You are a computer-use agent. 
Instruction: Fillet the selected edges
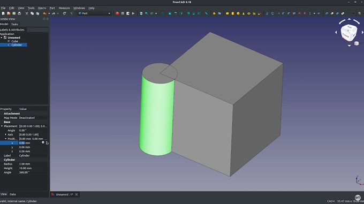pos(283,13)
